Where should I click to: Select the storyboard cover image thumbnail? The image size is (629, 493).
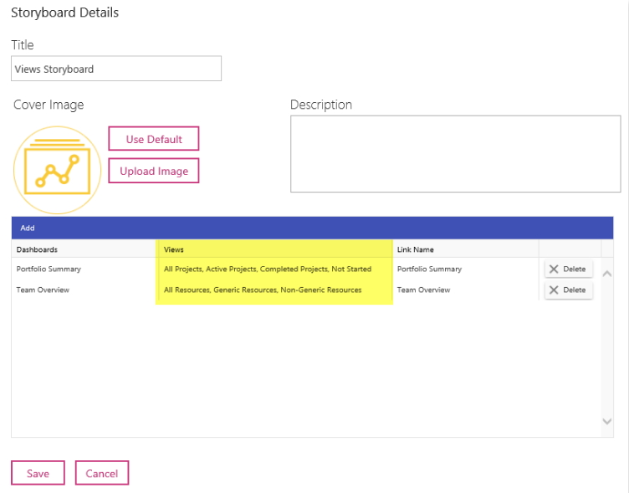click(x=58, y=170)
